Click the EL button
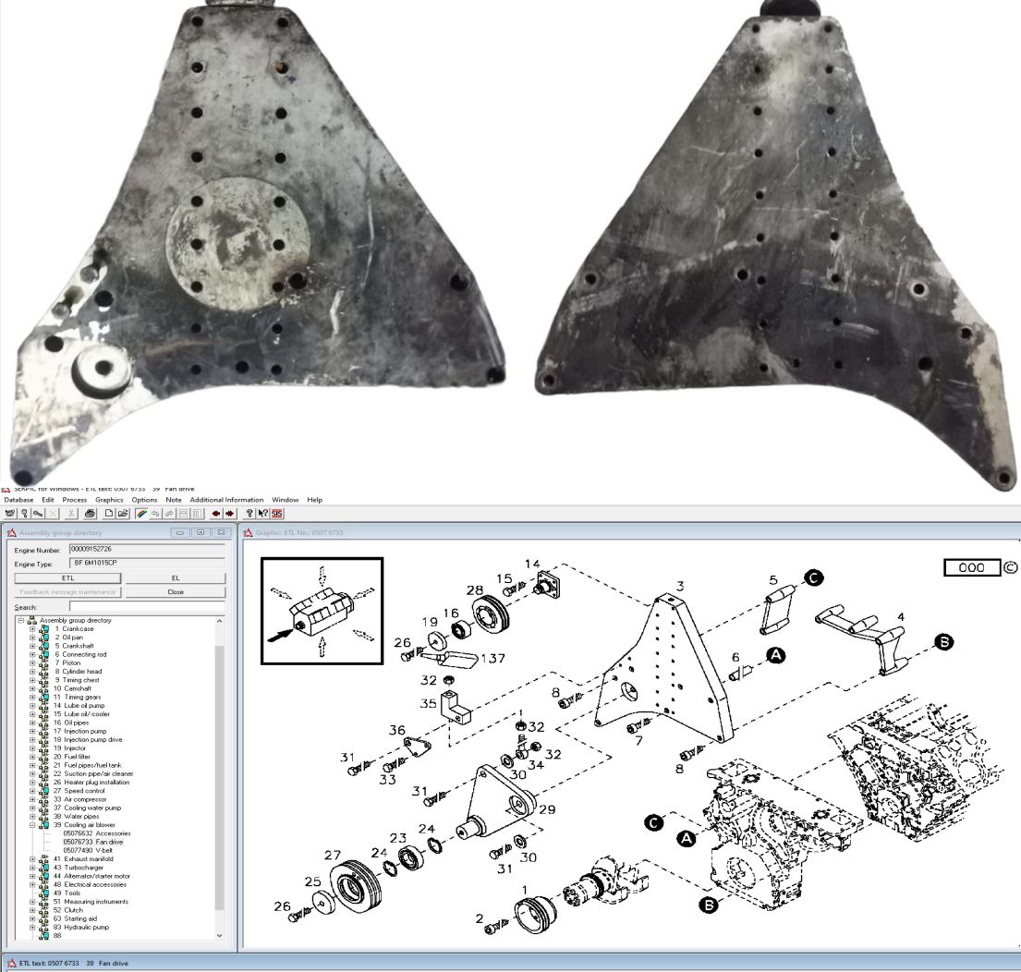1021x972 pixels. [176, 578]
